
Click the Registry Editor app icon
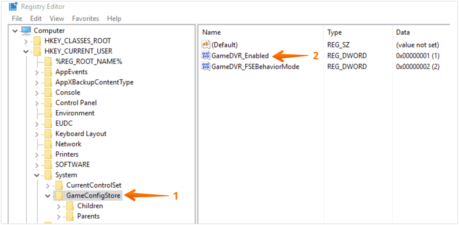point(13,6)
